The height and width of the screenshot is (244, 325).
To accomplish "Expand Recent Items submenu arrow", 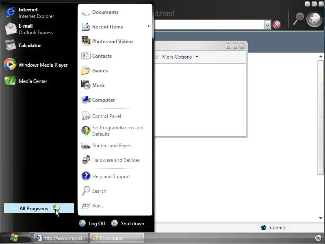I will coord(148,26).
